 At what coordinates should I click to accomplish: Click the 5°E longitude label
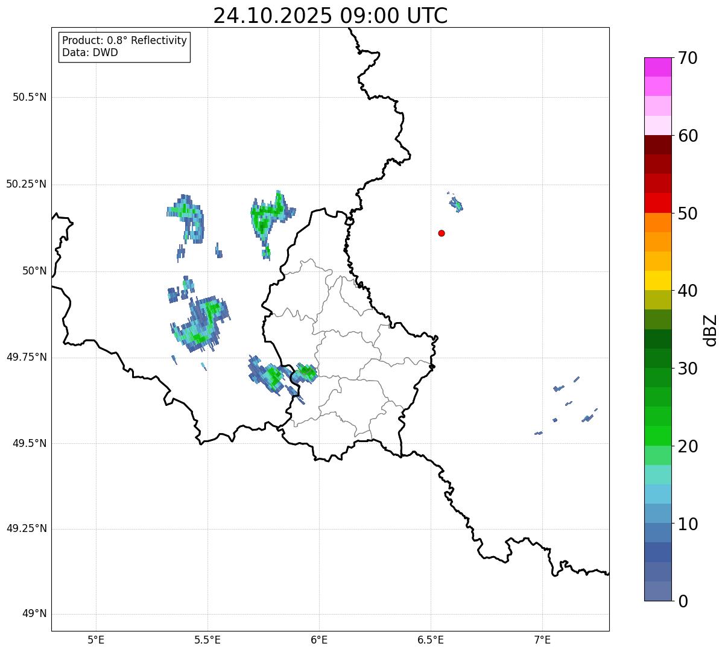(x=96, y=640)
